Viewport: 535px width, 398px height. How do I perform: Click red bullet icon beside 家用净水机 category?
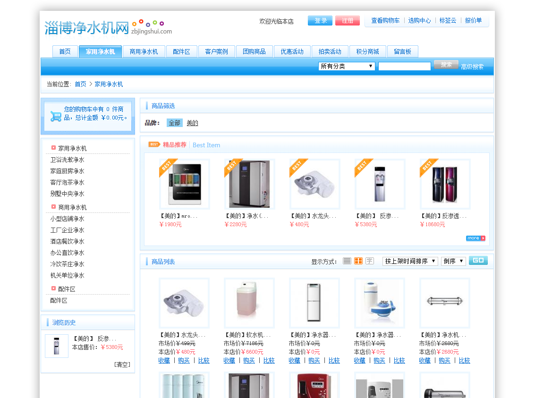point(53,148)
